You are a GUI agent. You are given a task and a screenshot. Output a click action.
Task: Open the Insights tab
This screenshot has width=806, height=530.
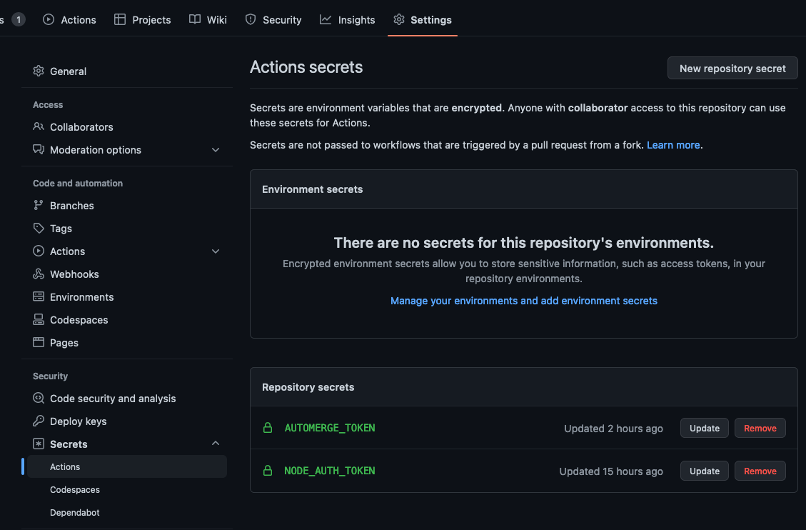click(x=348, y=19)
